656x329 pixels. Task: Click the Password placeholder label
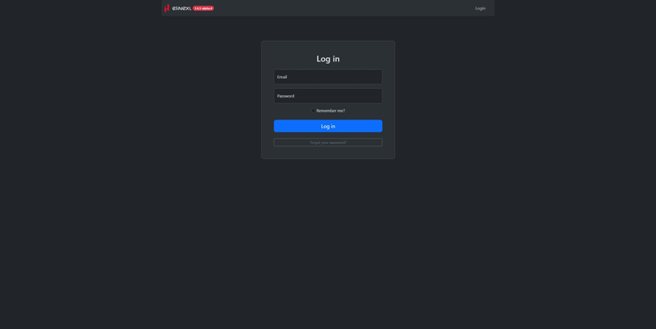(286, 96)
